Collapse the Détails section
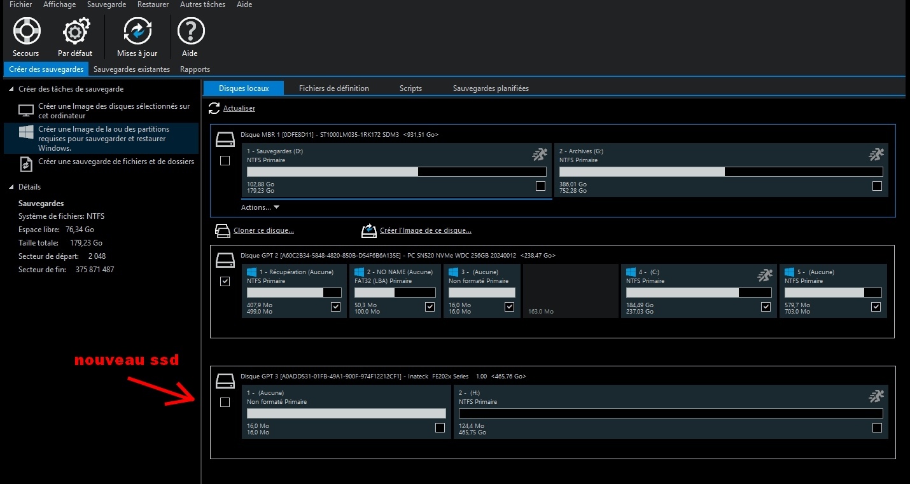This screenshot has width=910, height=484. point(11,187)
